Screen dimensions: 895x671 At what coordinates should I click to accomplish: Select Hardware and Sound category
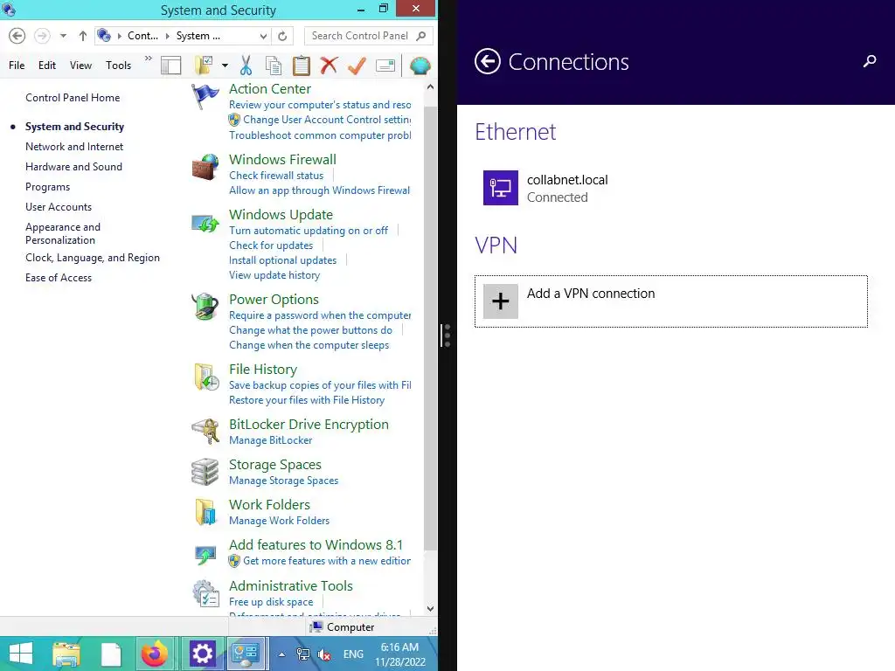point(73,167)
